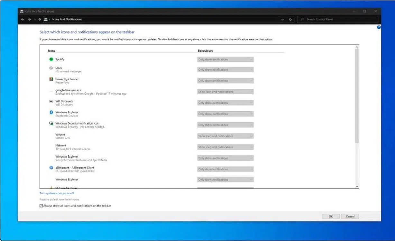Maximize the Icons And Notifications window

(x=365, y=11)
